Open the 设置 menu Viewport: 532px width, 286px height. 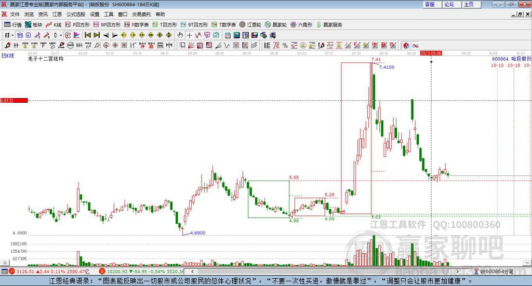(x=95, y=14)
